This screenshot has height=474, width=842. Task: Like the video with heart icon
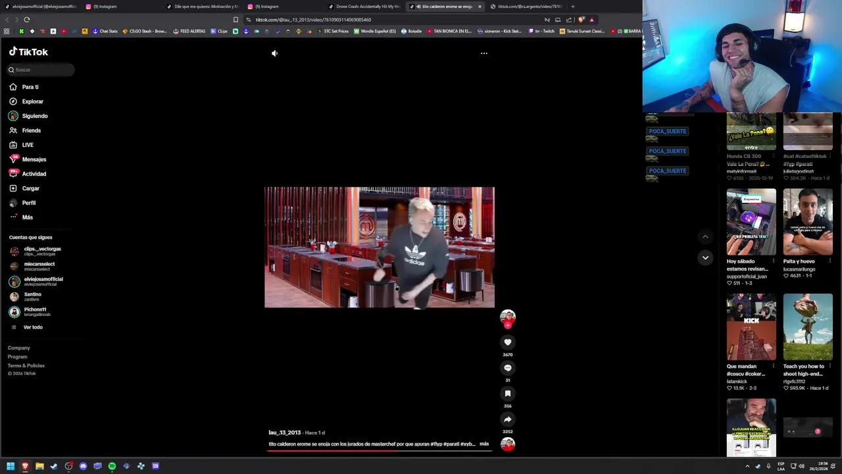507,342
